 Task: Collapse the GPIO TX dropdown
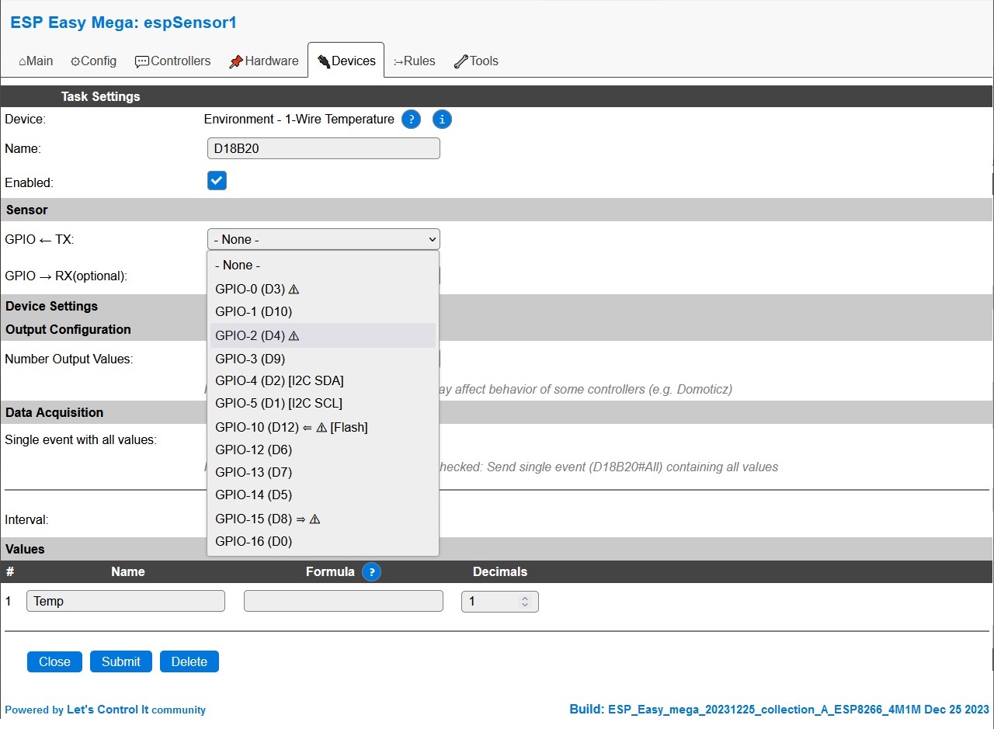click(324, 239)
